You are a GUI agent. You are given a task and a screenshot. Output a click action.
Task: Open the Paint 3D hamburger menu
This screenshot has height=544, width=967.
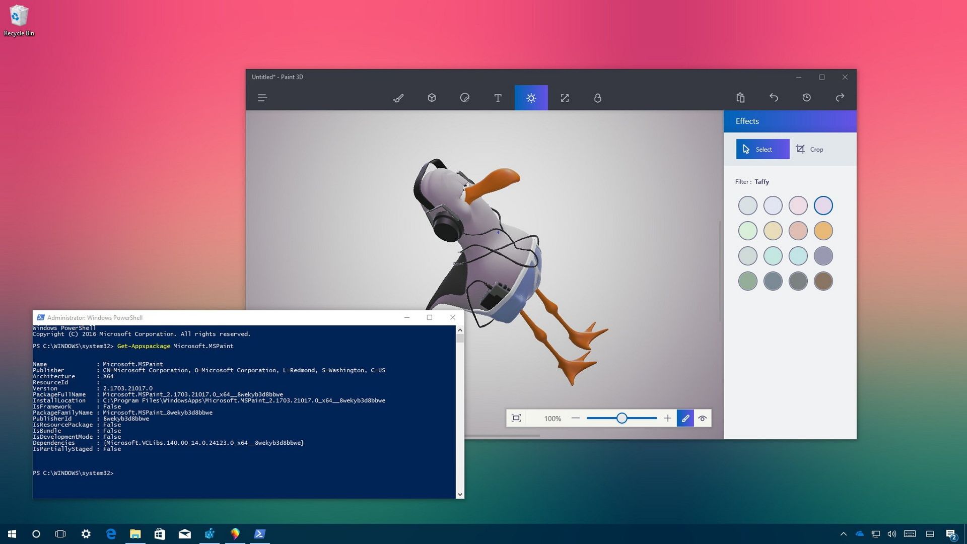262,98
